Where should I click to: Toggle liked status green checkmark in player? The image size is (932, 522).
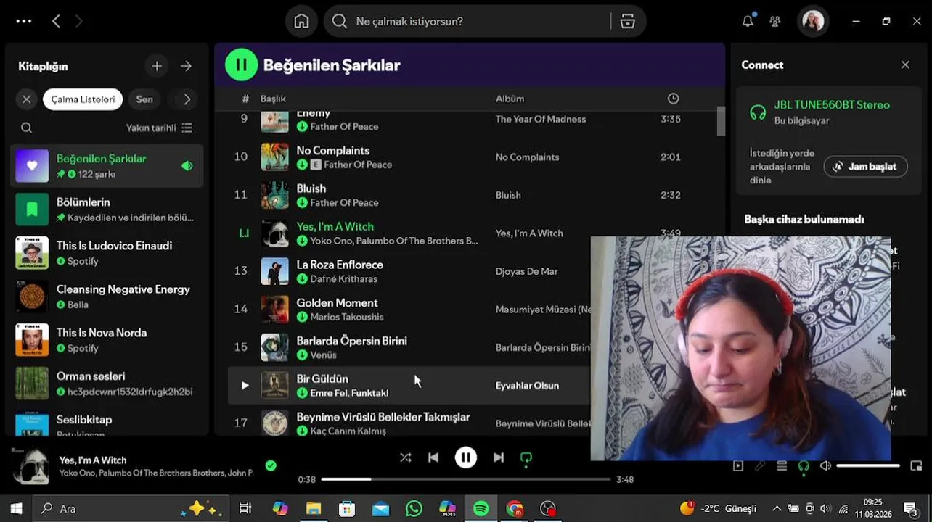[x=271, y=465]
